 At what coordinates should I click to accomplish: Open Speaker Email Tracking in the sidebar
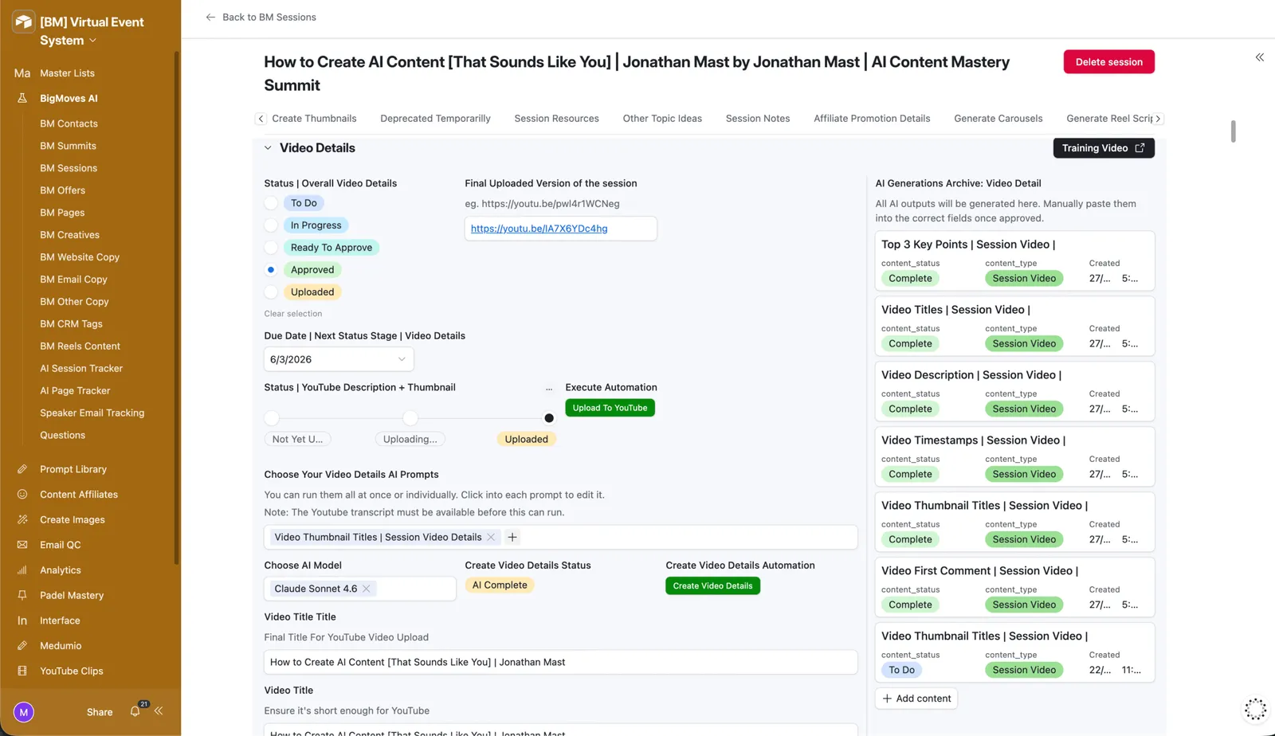[92, 413]
